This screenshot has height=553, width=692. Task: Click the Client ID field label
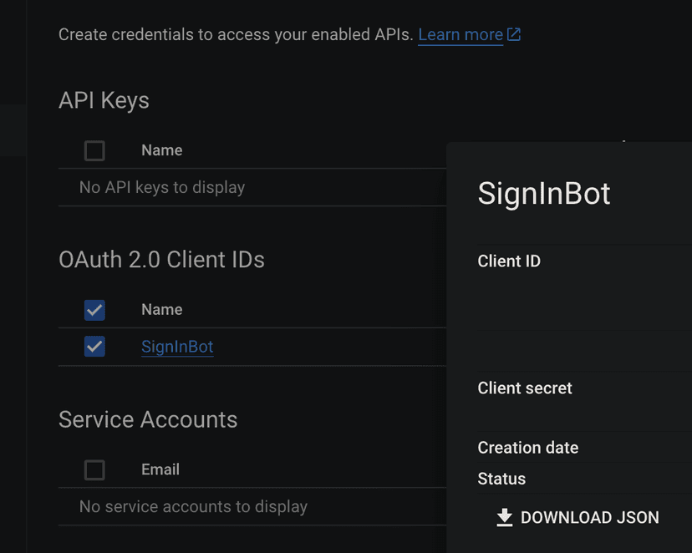[x=509, y=261]
